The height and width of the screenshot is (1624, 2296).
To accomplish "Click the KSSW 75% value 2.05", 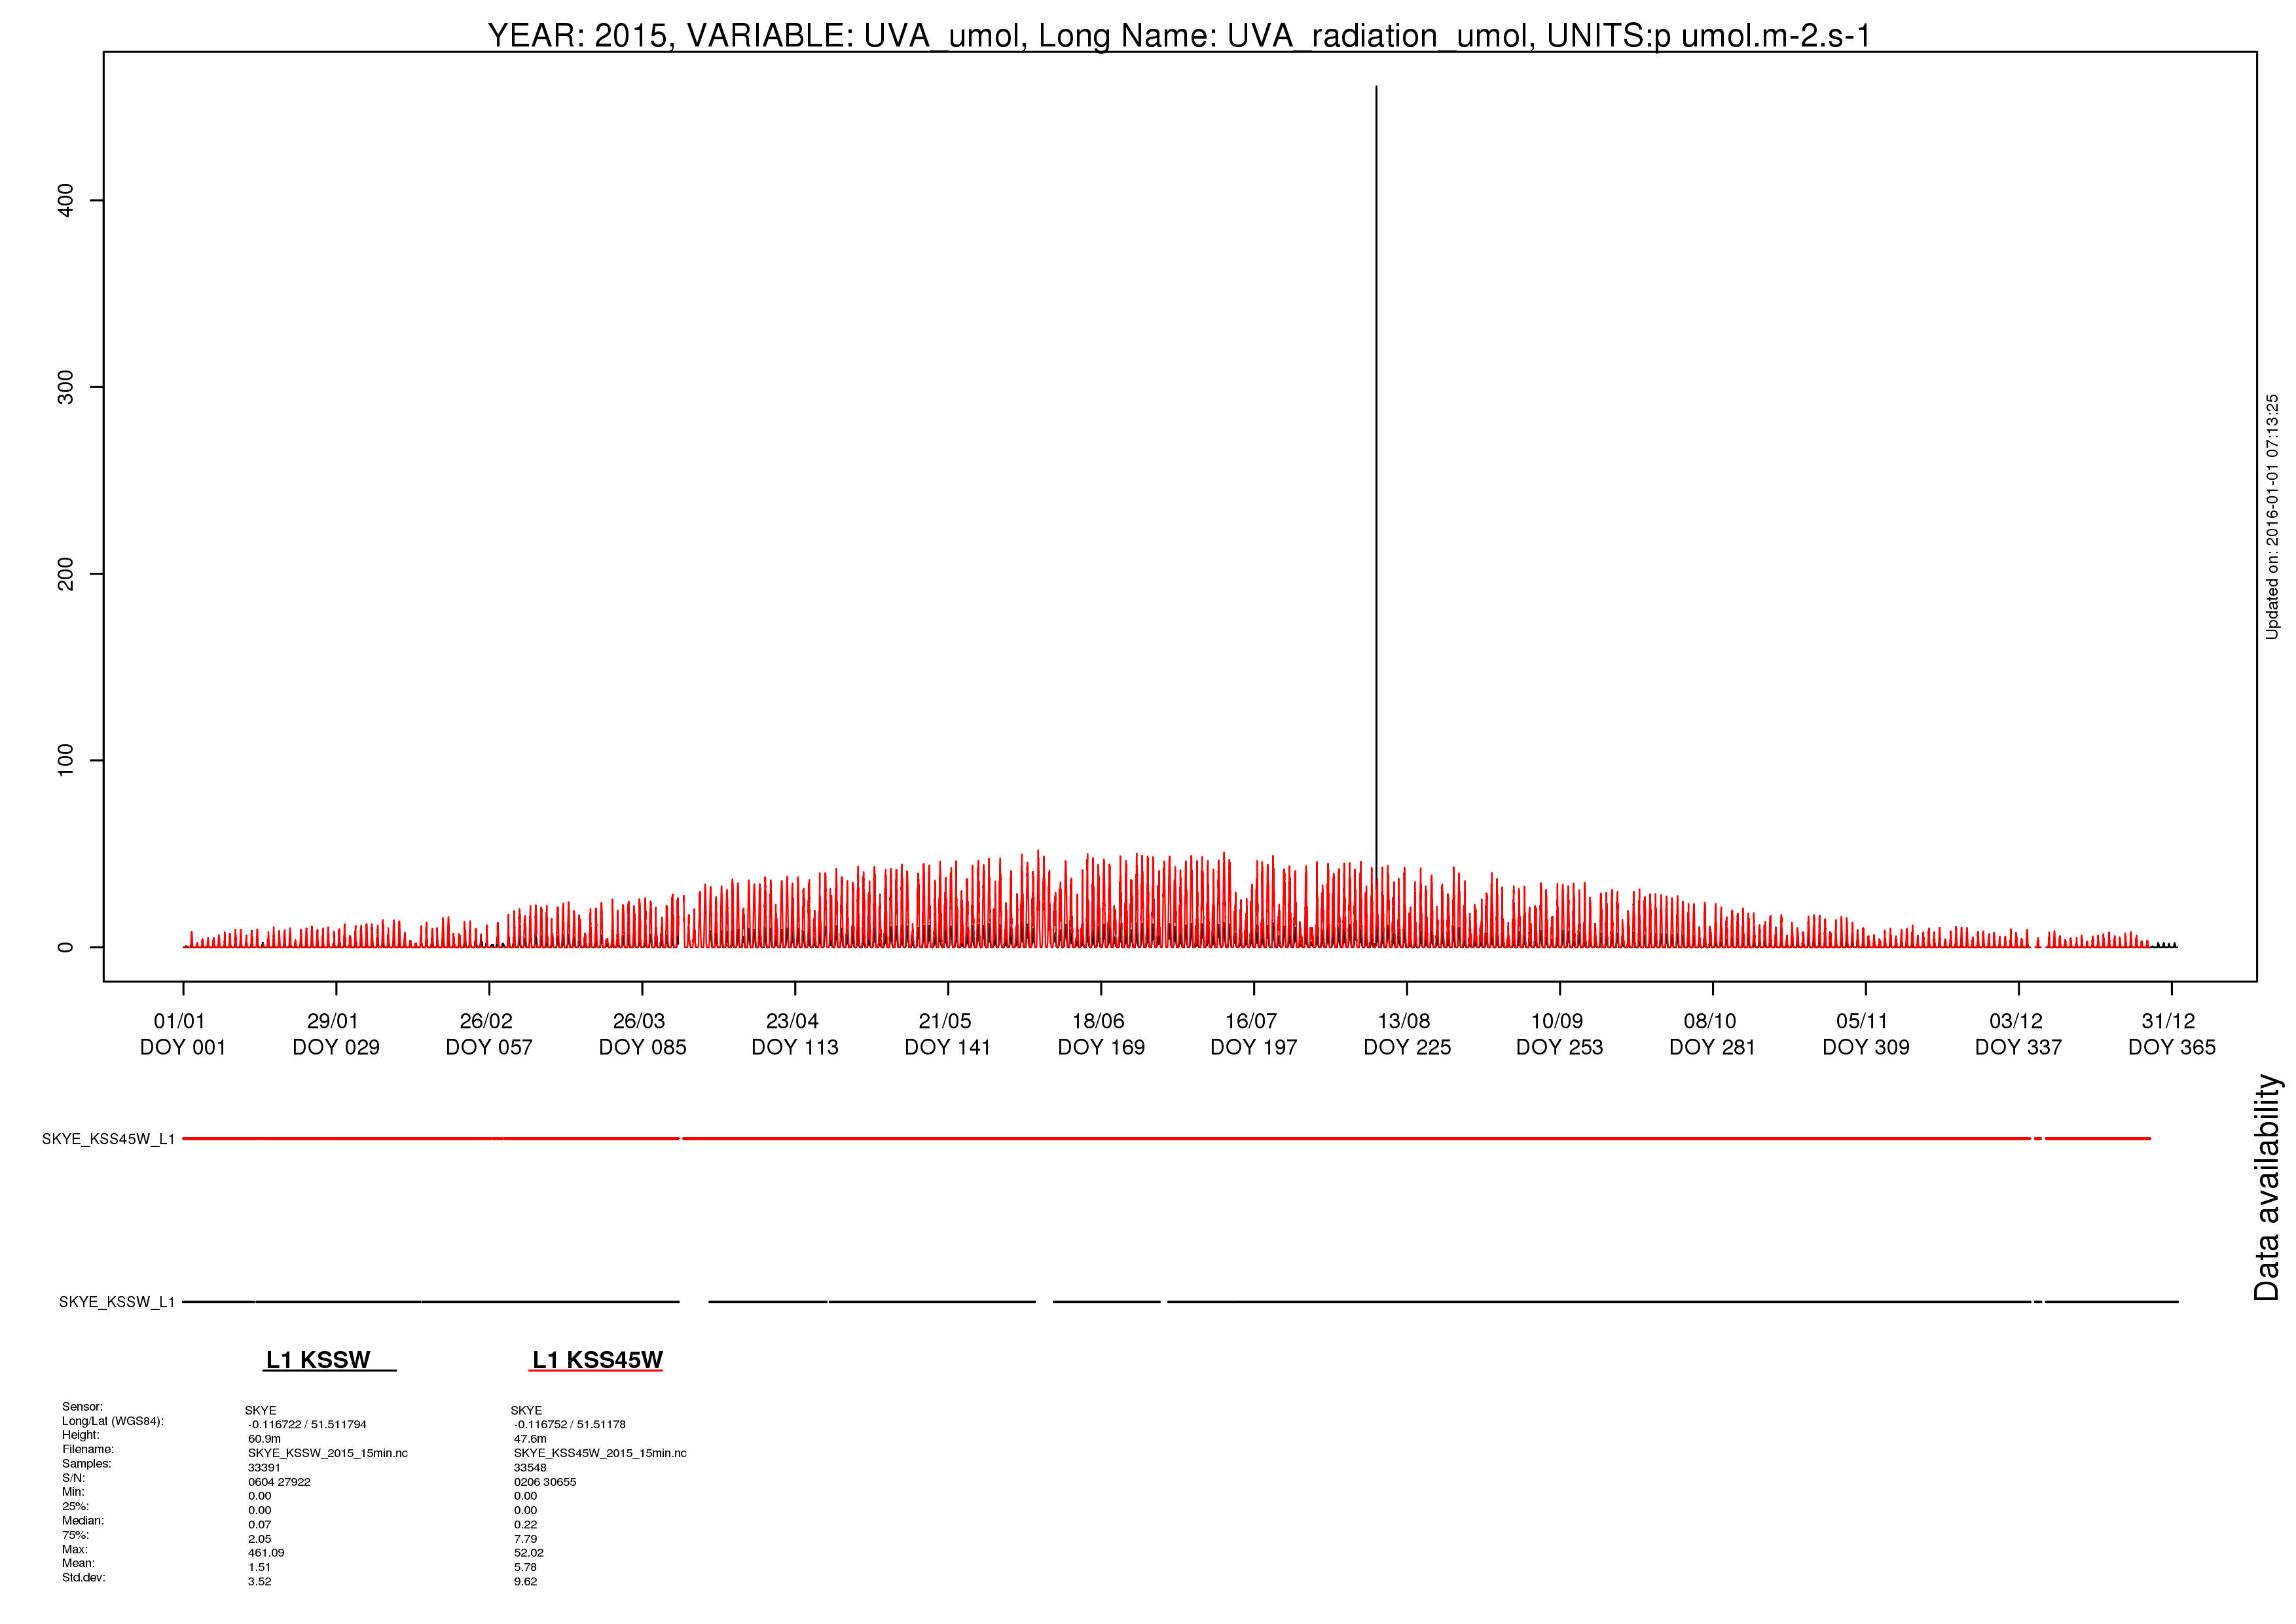I will [x=259, y=1539].
